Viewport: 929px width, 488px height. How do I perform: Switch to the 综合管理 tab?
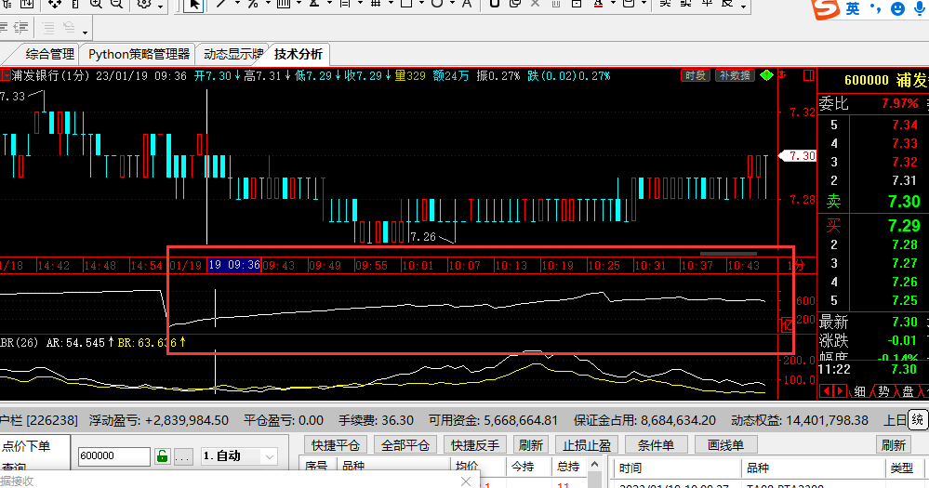(50, 55)
